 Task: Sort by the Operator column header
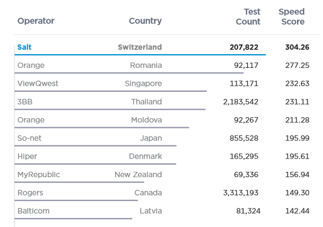point(36,21)
